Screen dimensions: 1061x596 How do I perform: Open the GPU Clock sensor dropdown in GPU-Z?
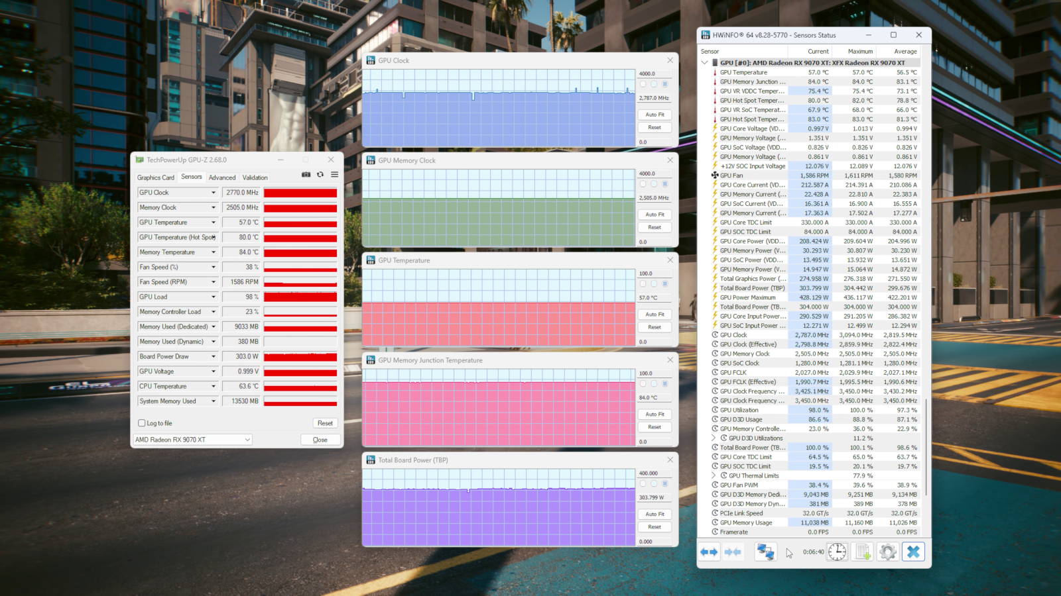click(214, 193)
